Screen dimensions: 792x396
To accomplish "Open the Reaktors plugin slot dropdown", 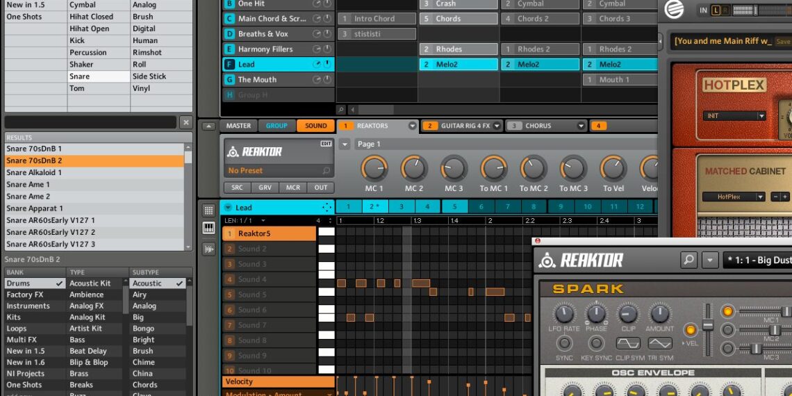I will click(412, 126).
